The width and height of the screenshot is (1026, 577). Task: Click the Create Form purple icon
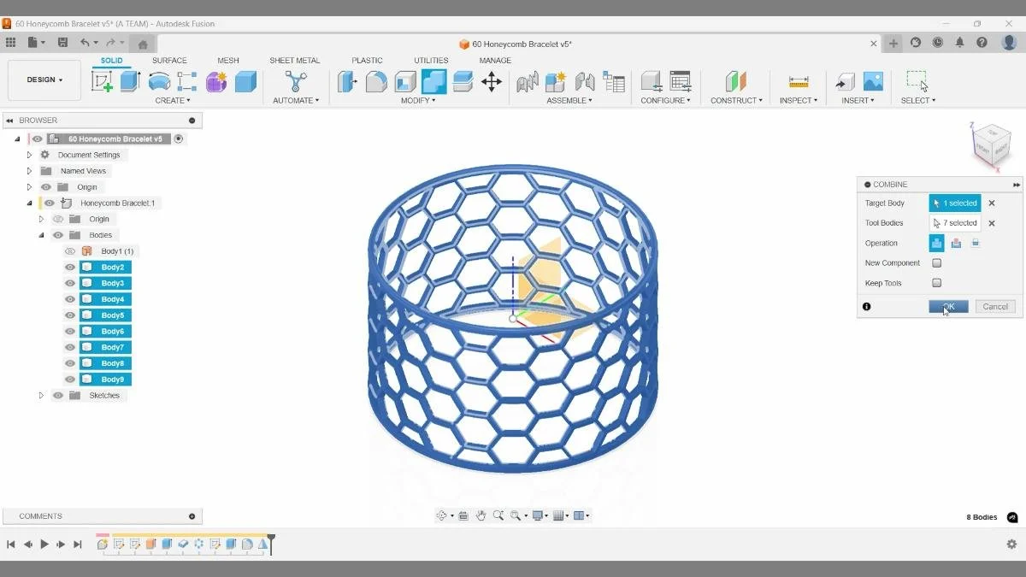(x=216, y=81)
